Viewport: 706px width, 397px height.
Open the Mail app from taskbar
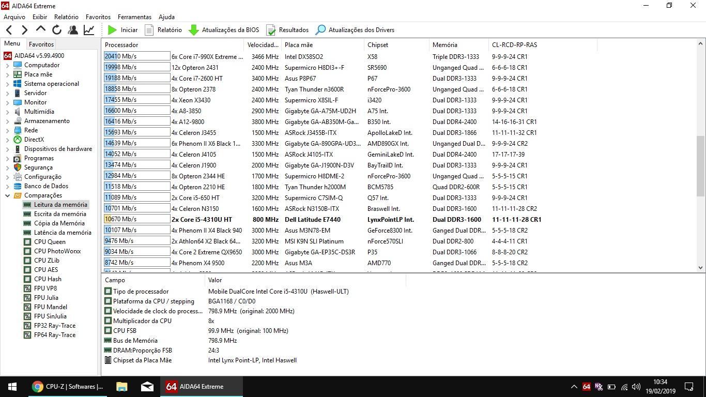click(147, 387)
